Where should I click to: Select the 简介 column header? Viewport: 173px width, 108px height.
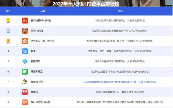[121, 11]
